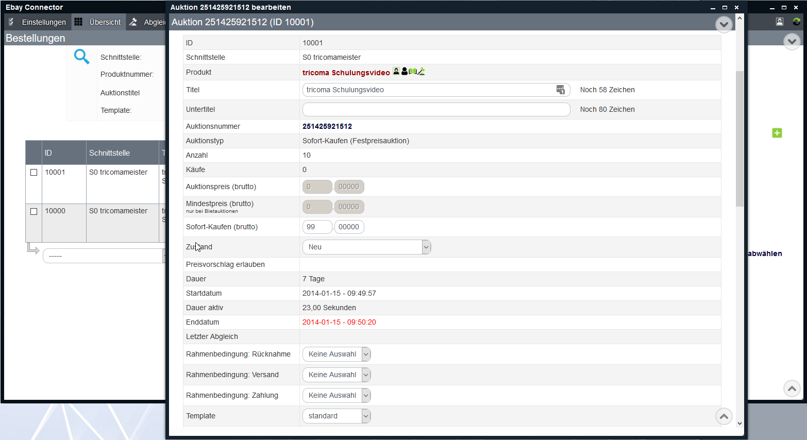Screen dimensions: 807x440
Task: Click the support agent icon beside tricoma Schulungsvideo
Action: (x=396, y=71)
